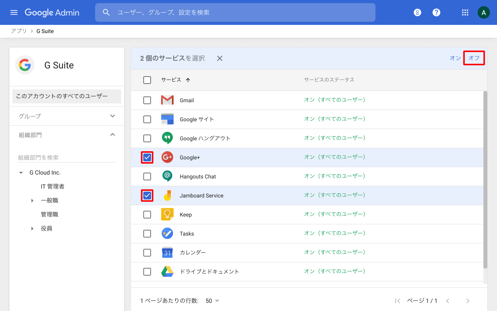Screen dimensions: 497x311
Task: Check the Google ハングアウト row checkbox
Action: point(147,138)
